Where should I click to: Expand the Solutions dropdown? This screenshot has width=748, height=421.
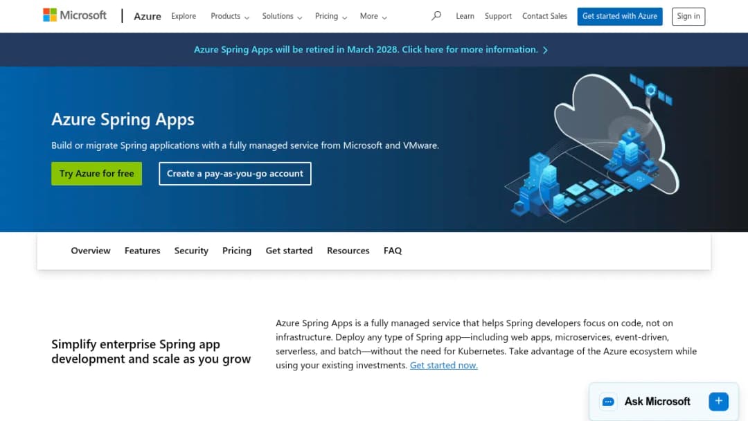click(x=282, y=16)
